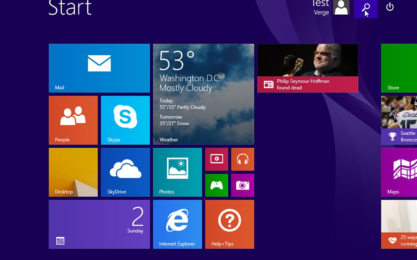Launch the Xbox Games app
Viewport: 417px width, 260px height.
coord(216,185)
